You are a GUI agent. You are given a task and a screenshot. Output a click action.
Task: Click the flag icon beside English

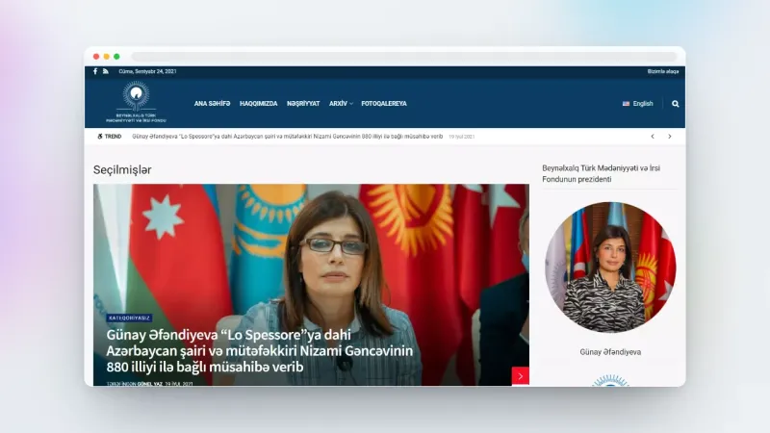pos(626,104)
